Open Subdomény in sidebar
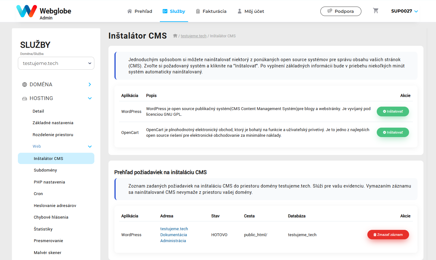This screenshot has height=260, width=436. pos(45,170)
